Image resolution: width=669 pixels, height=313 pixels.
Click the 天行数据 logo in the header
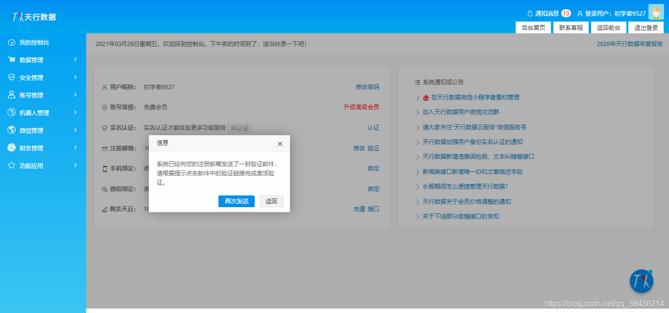[34, 17]
